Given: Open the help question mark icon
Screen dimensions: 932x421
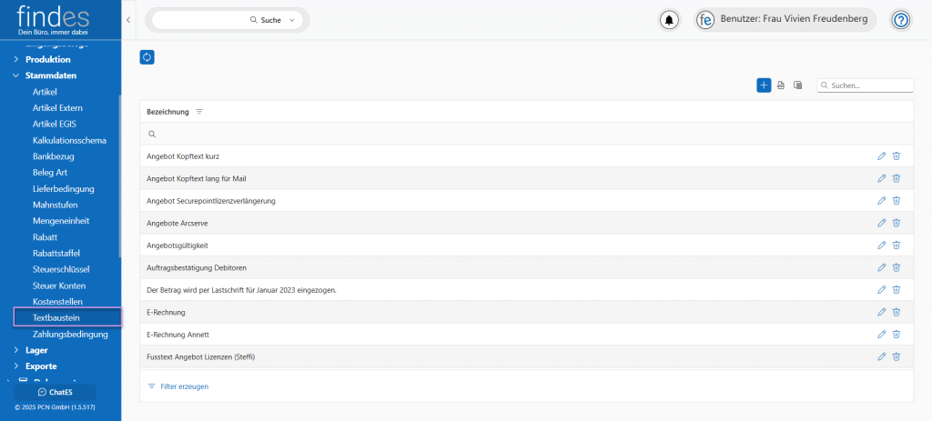Looking at the screenshot, I should tap(900, 20).
